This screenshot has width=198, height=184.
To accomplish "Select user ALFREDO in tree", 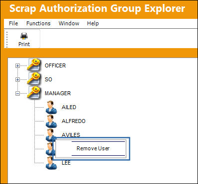I will pos(74,121).
